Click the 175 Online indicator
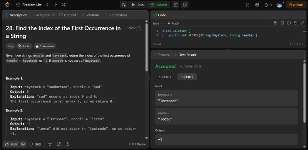This screenshot has width=308, height=150. coord(137,144)
